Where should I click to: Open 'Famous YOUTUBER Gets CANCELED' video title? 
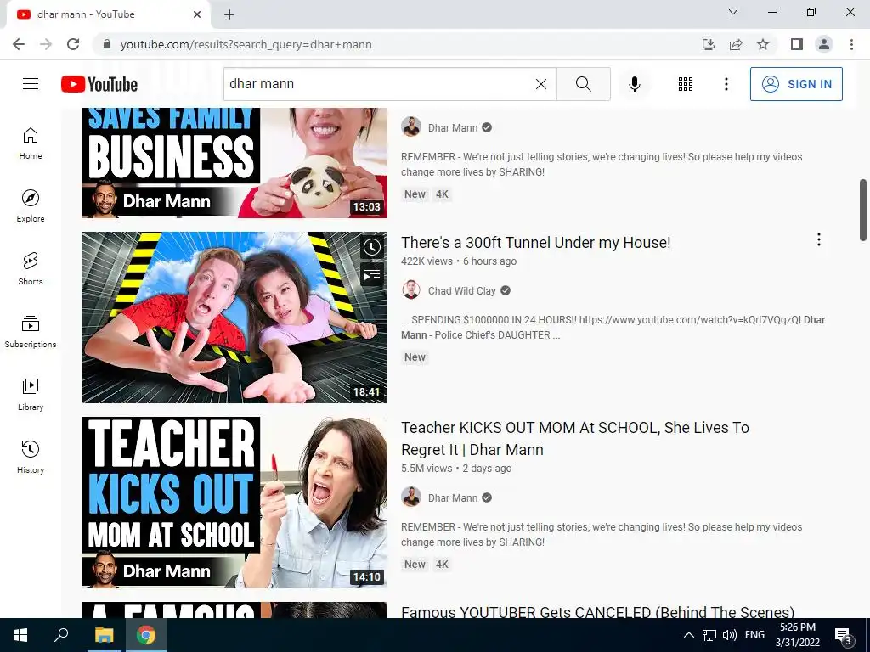point(597,611)
